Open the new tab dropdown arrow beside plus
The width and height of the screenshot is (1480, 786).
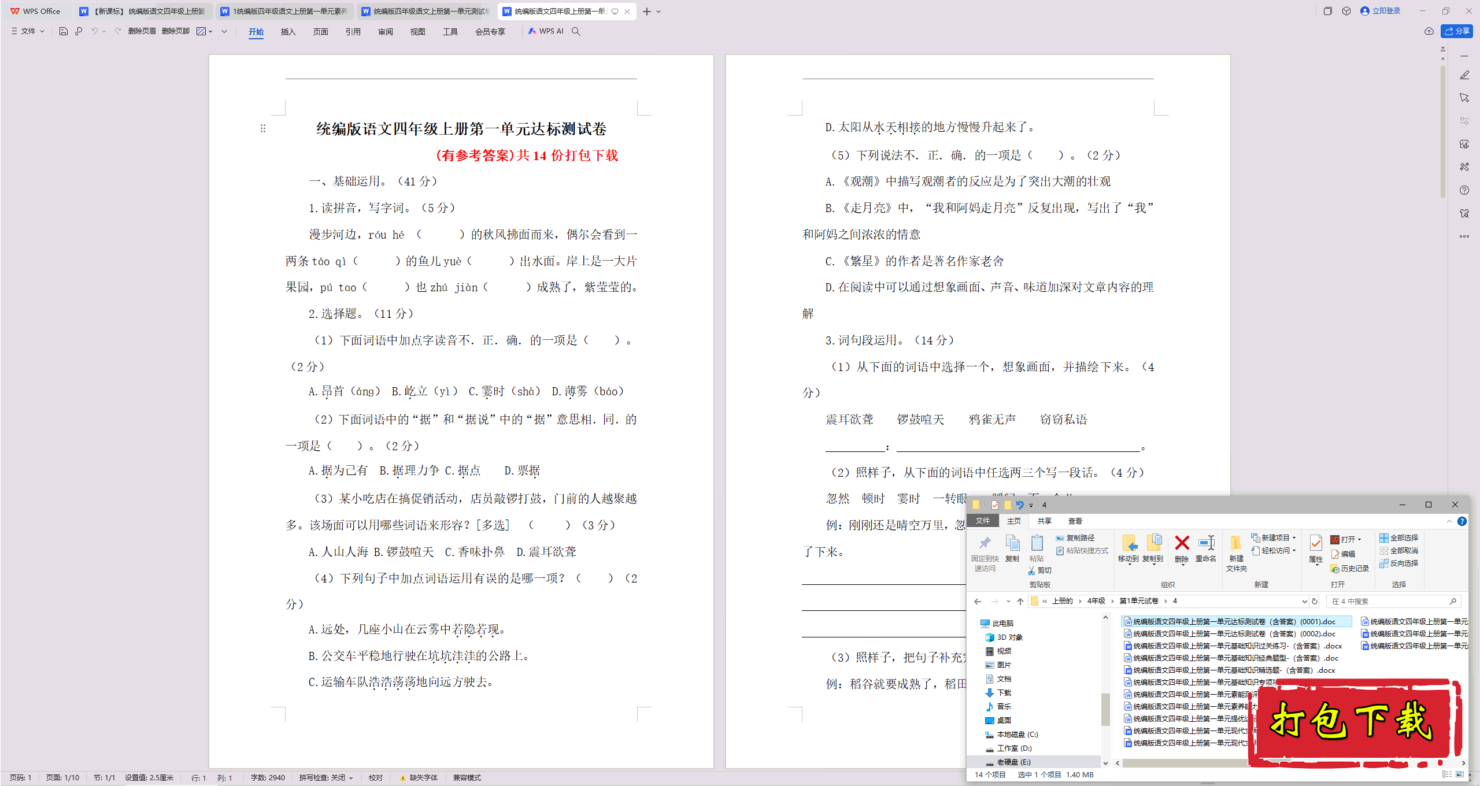[658, 12]
